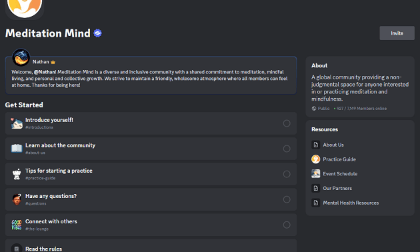Select the Practice Guide orange icon

coord(316,159)
